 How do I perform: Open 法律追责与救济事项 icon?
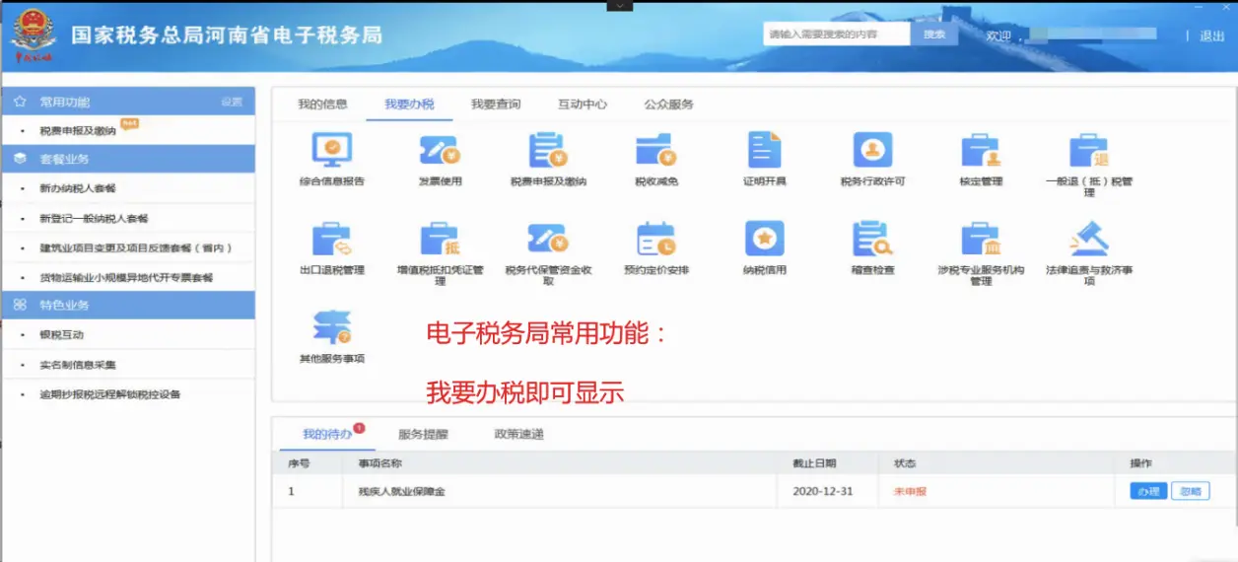tap(1089, 240)
